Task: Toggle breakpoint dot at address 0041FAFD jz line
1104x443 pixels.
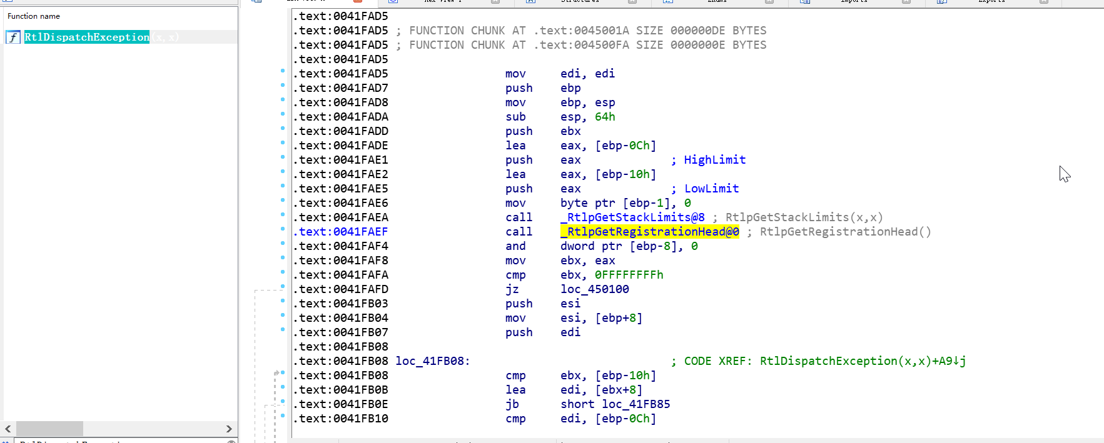Action: [283, 286]
